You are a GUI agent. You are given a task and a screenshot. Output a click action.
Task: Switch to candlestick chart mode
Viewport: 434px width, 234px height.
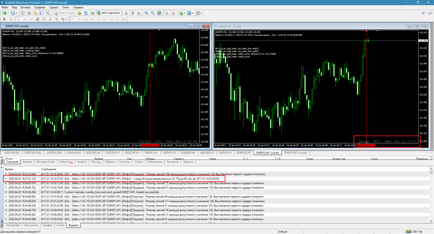pyautogui.click(x=133, y=13)
